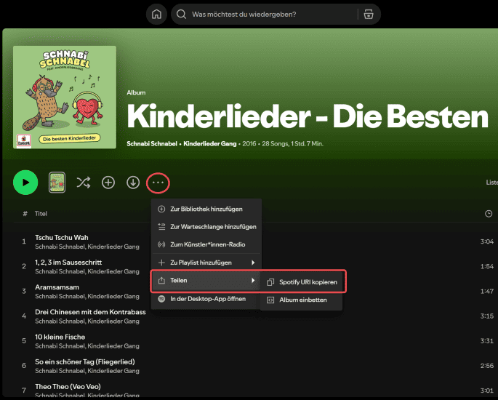Viewport: 498px width, 400px height.
Task: Click duration 2:56 of track 6
Action: point(487,366)
